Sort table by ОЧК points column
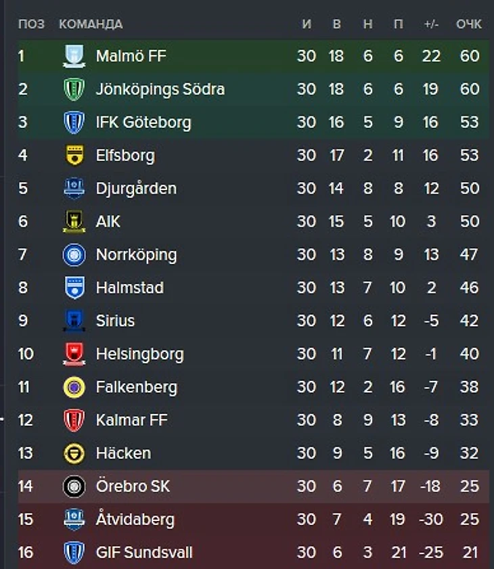The width and height of the screenshot is (494, 569). tap(468, 24)
